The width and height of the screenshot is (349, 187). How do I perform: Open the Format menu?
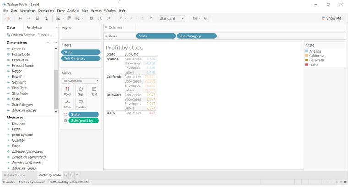[96, 11]
